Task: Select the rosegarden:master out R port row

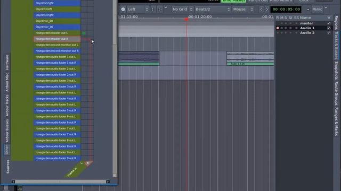Action: (57, 39)
